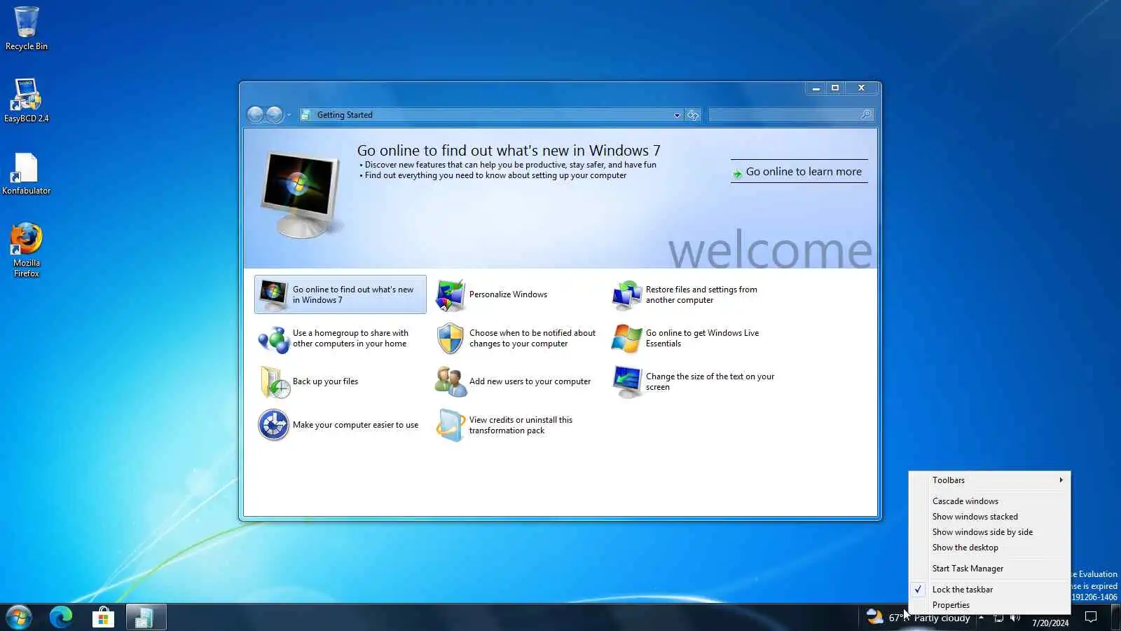
Task: Show hidden tray icons arrow
Action: pos(981,618)
